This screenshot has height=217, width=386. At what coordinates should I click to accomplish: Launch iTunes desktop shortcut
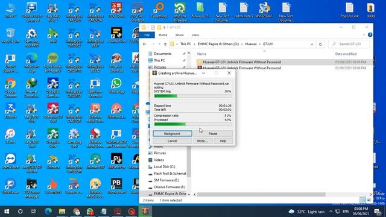coord(10,136)
